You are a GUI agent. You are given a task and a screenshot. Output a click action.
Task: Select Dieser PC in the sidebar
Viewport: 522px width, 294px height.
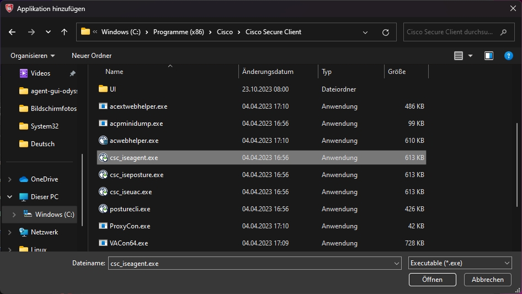tap(39, 197)
